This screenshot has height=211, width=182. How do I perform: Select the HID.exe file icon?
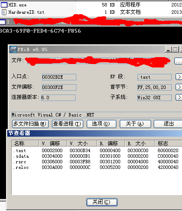pos(4,5)
